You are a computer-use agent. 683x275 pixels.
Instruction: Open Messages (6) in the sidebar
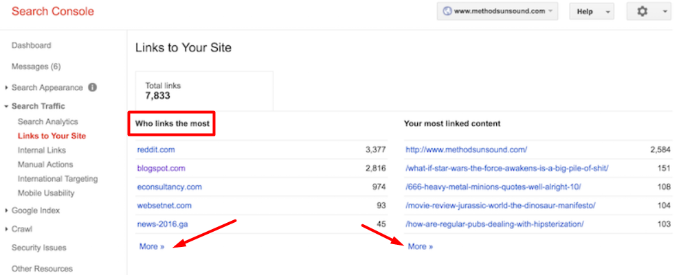coord(36,67)
